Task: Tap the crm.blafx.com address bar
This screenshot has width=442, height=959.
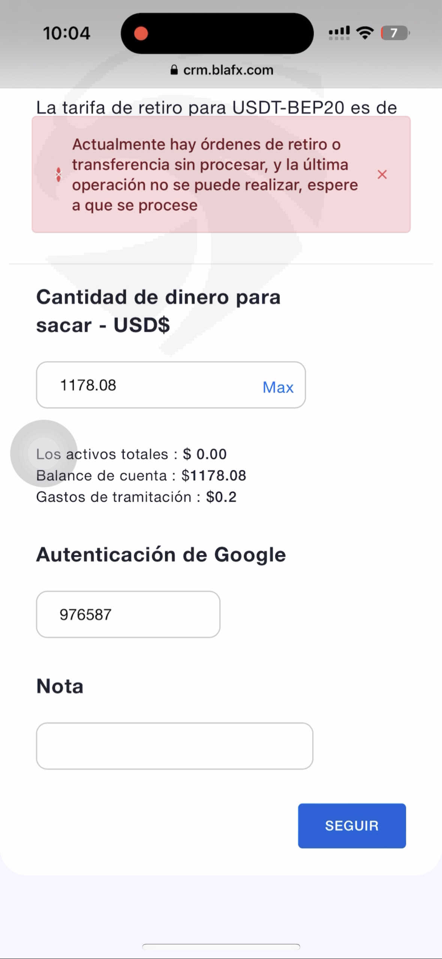Action: pos(228,70)
